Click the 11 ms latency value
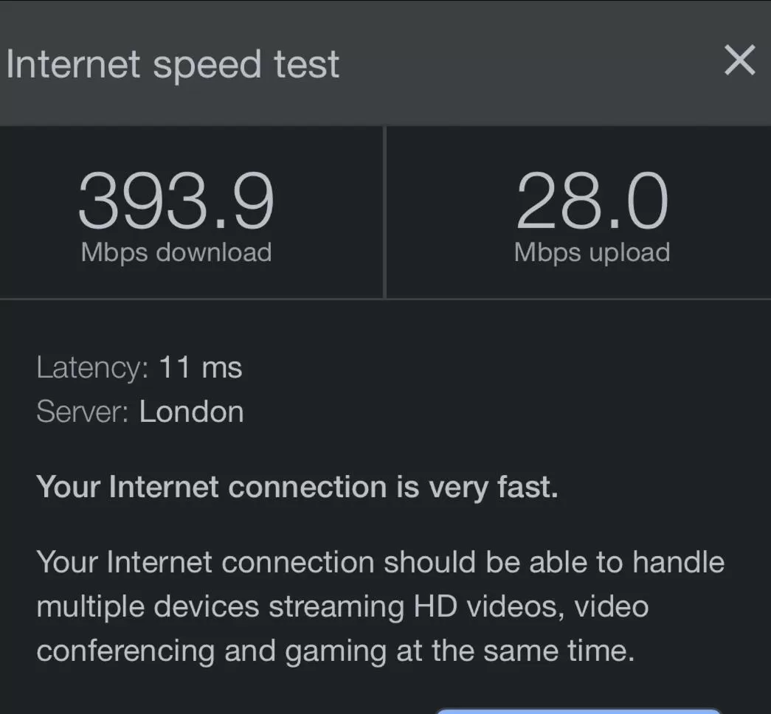The image size is (771, 714). click(200, 367)
